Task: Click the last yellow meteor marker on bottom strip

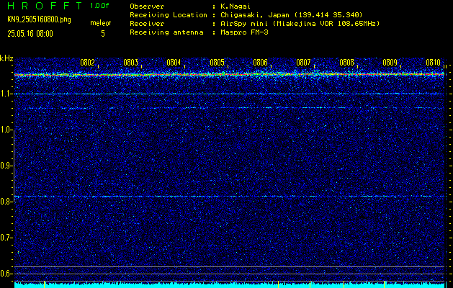Action: pyautogui.click(x=385, y=284)
